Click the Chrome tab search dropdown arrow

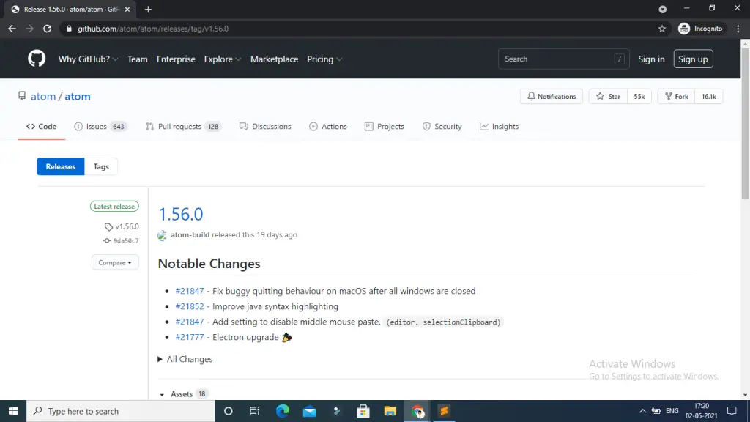(x=662, y=9)
